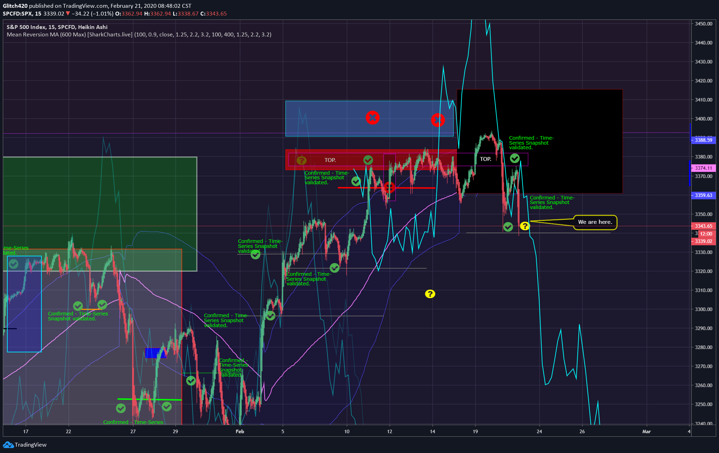719x453 pixels.
Task: Click the 'Mar' label on the time axis
Action: (x=646, y=431)
